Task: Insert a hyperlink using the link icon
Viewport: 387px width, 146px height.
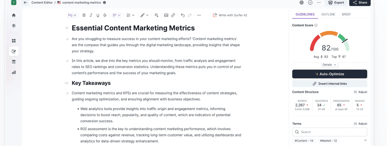Action: pos(173,15)
